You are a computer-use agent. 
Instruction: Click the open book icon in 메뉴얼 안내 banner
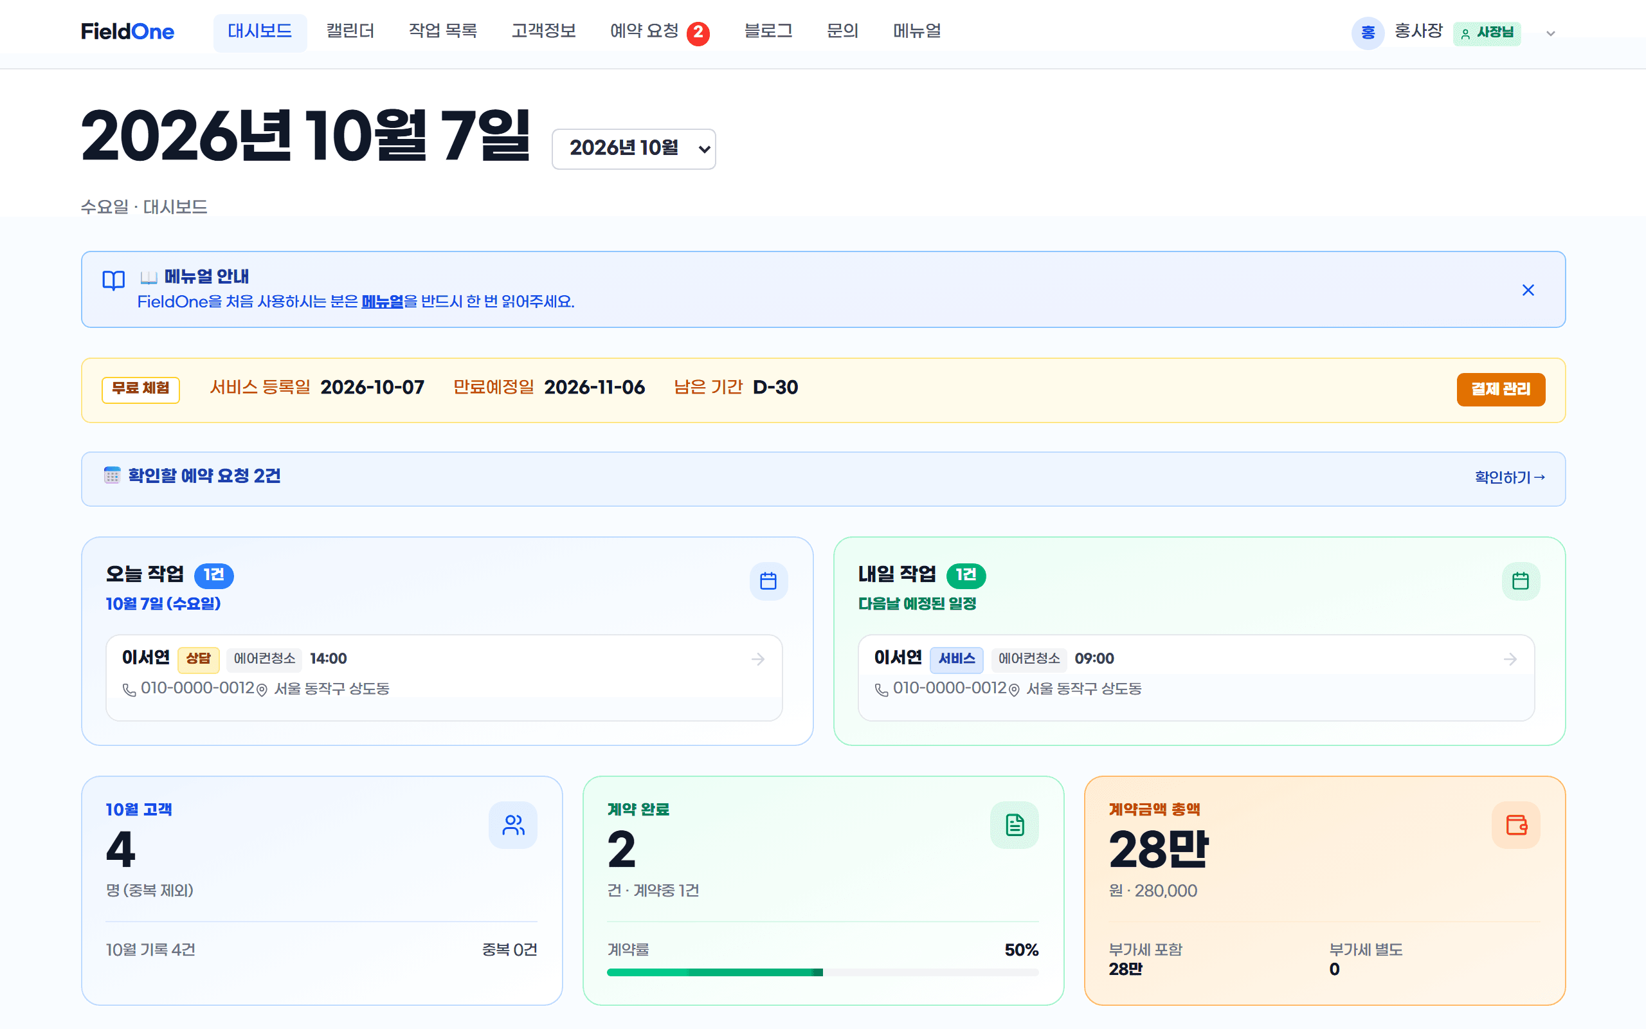[x=114, y=280]
